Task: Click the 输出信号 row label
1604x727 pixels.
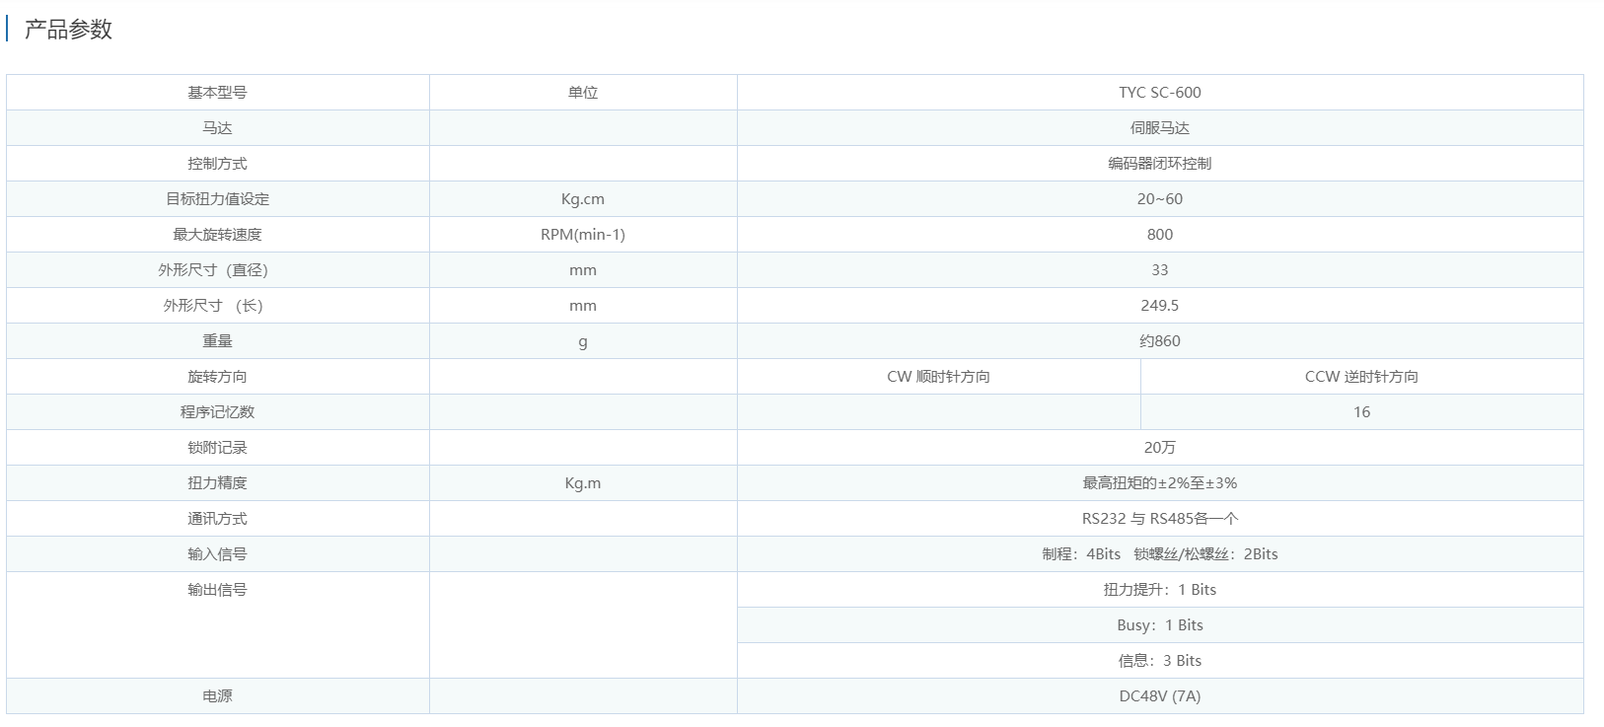Action: pyautogui.click(x=217, y=590)
